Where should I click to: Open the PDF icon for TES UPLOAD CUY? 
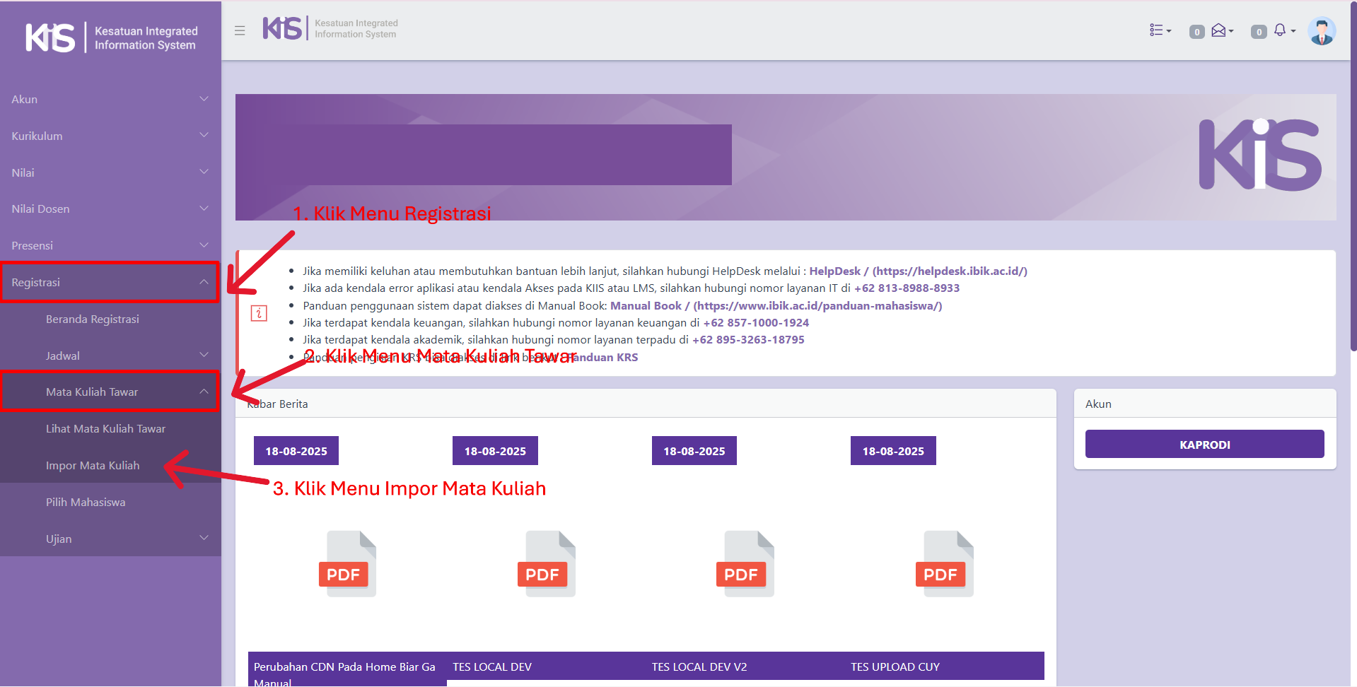948,564
